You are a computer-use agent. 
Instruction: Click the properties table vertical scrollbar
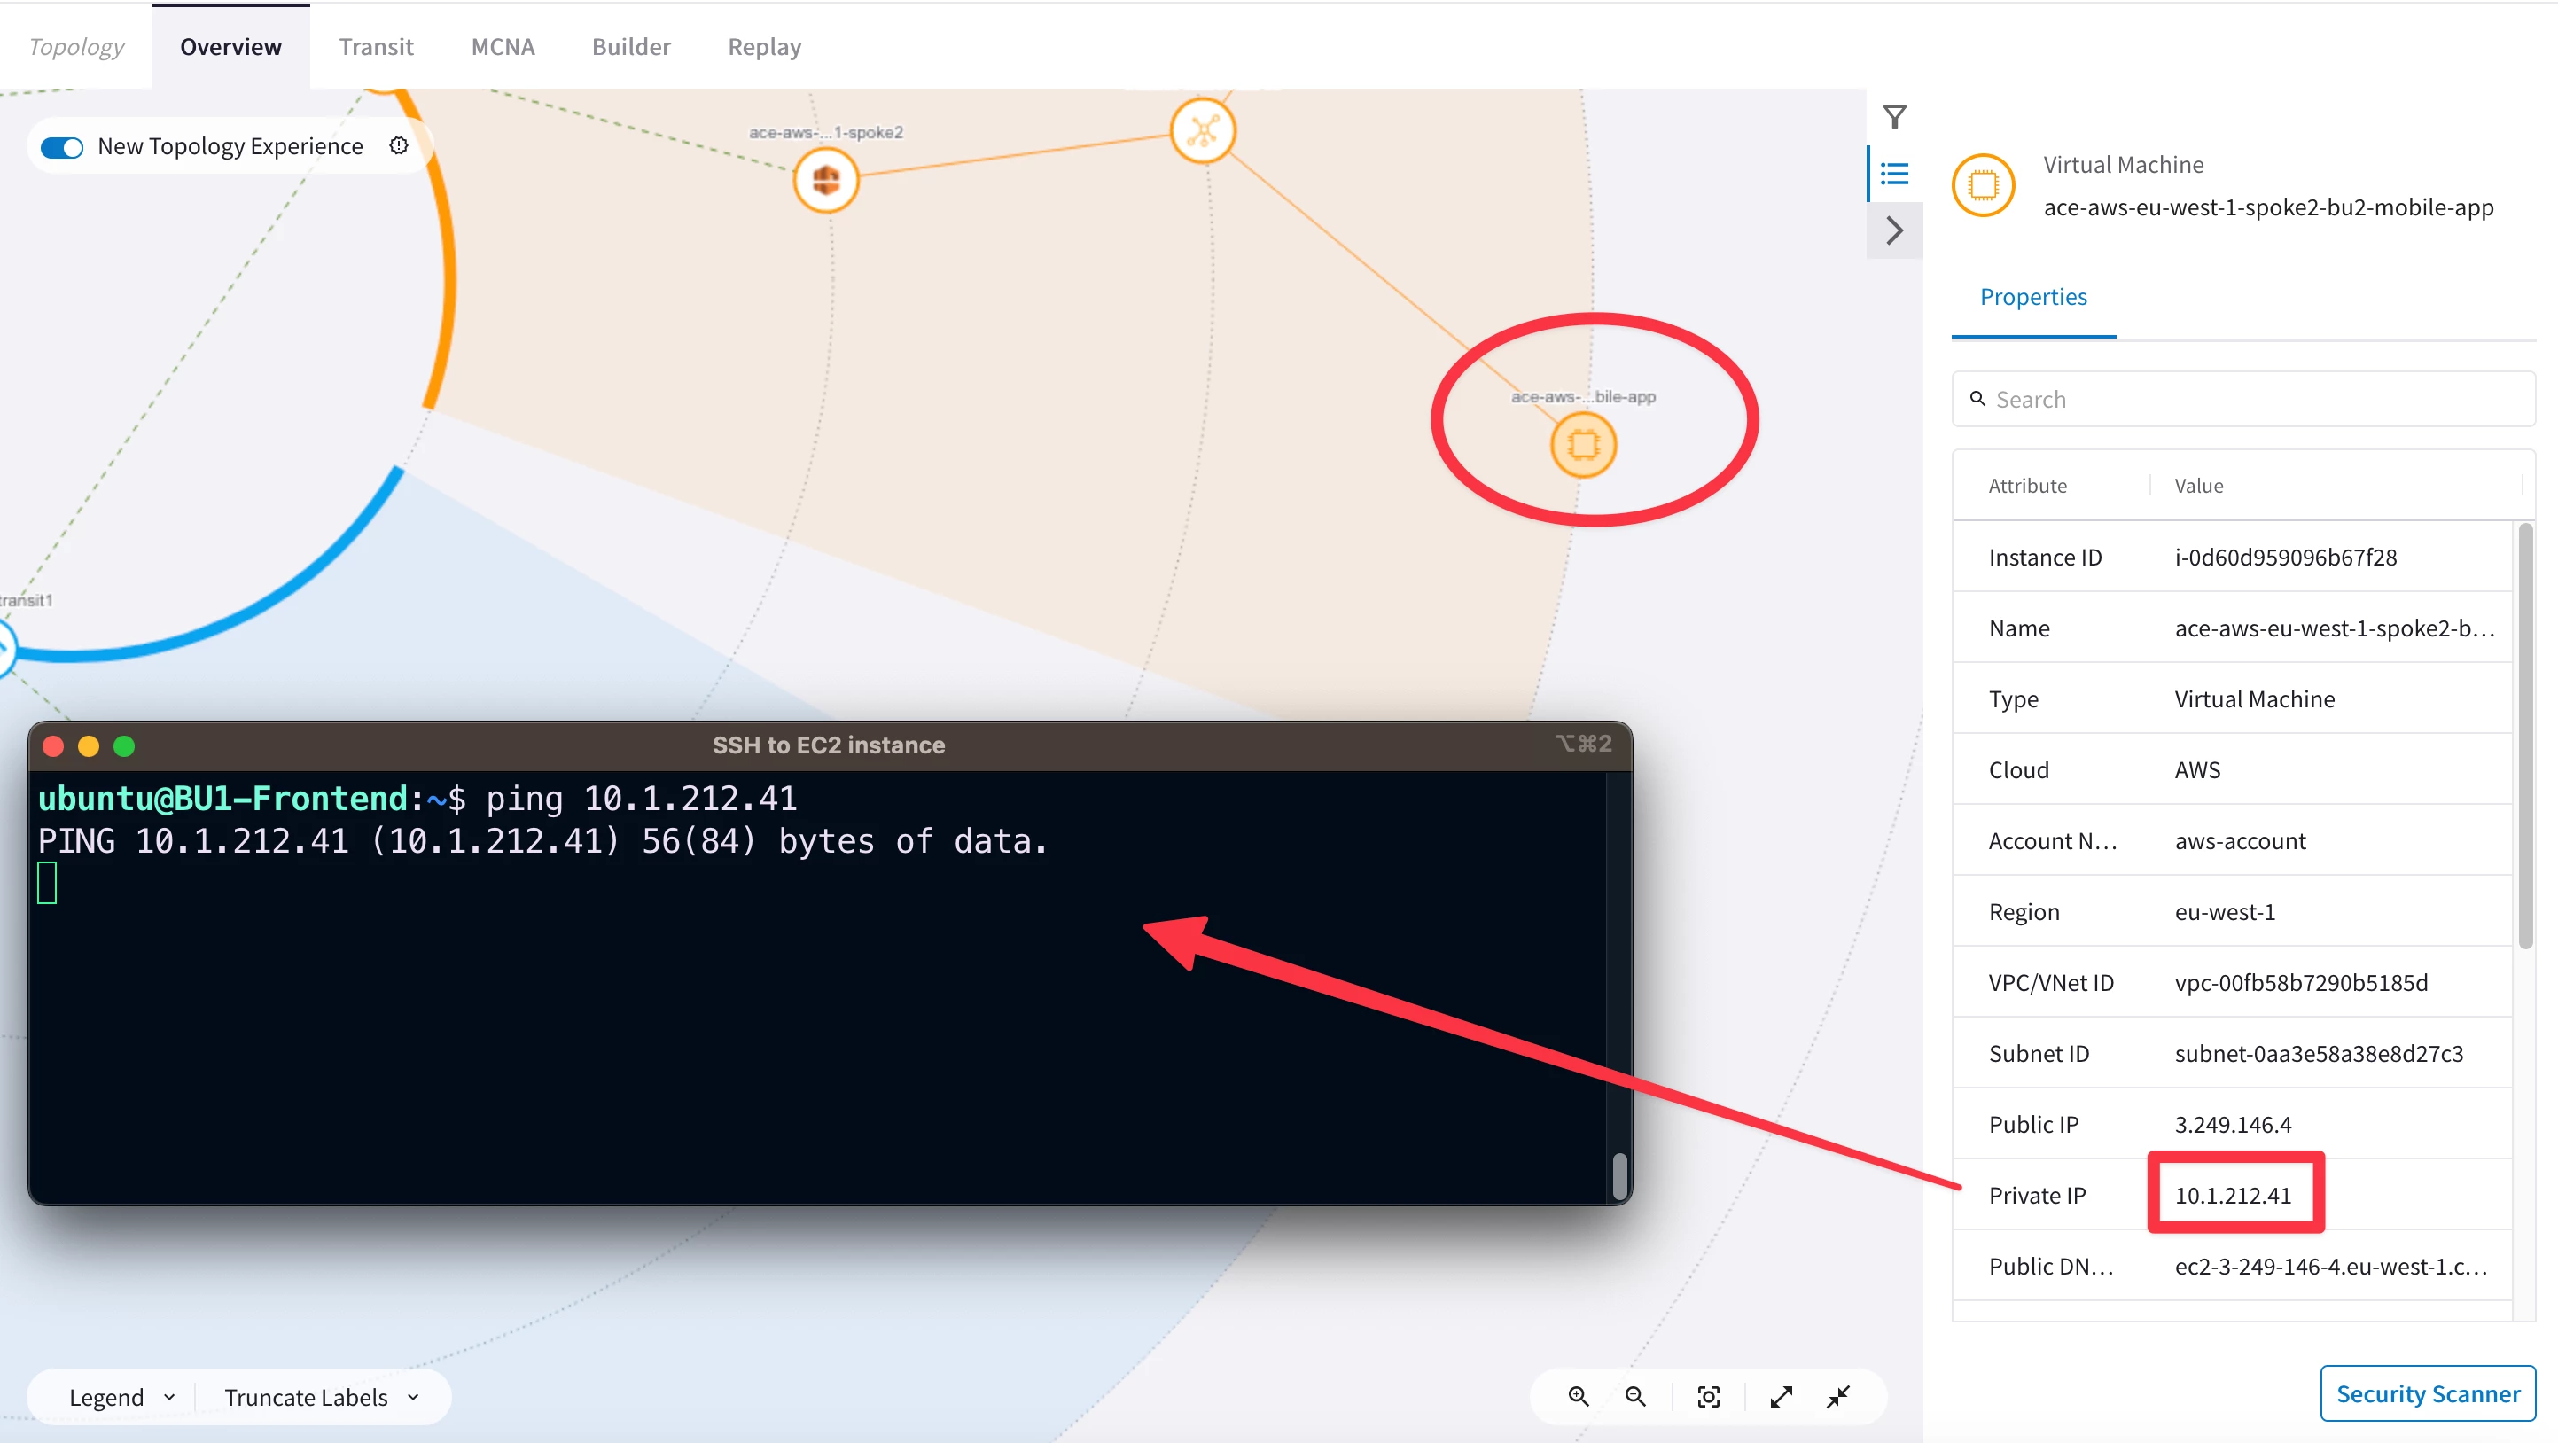[x=2525, y=735]
